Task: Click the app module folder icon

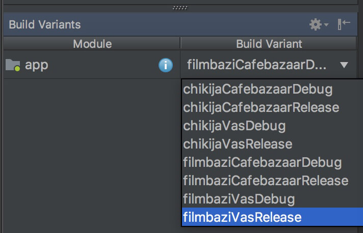Action: [13, 65]
